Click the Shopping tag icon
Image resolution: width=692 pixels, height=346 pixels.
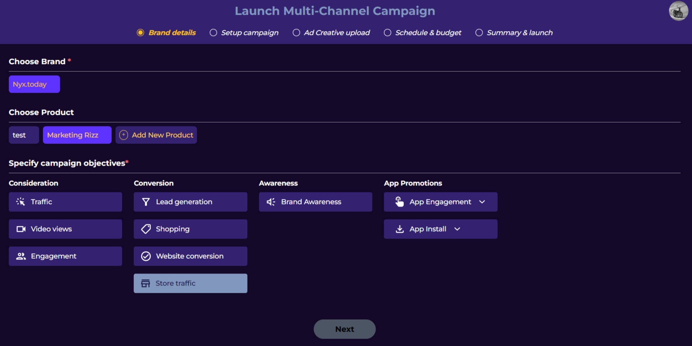click(x=146, y=229)
